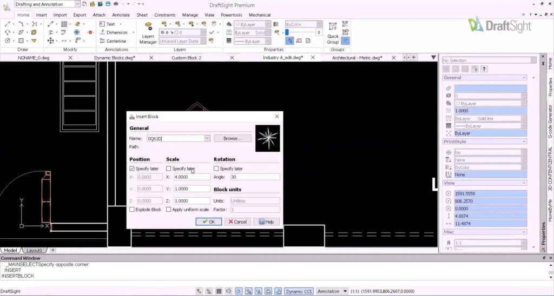The image size is (554, 296).
Task: Click the Scale X input field
Action: point(192,177)
